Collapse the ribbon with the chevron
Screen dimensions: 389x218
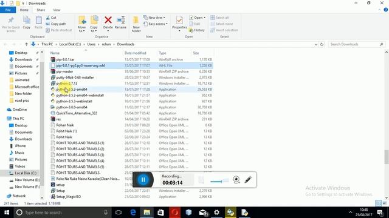click(379, 10)
